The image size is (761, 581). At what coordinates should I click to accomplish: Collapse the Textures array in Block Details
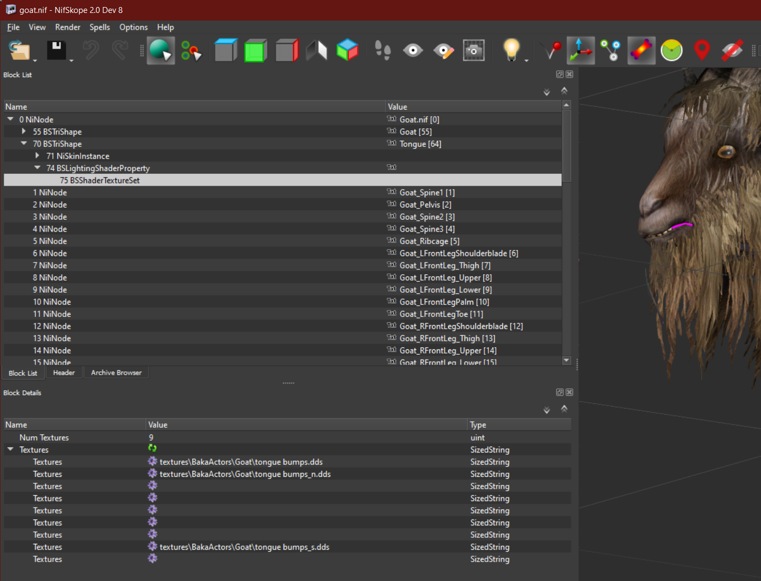click(10, 449)
